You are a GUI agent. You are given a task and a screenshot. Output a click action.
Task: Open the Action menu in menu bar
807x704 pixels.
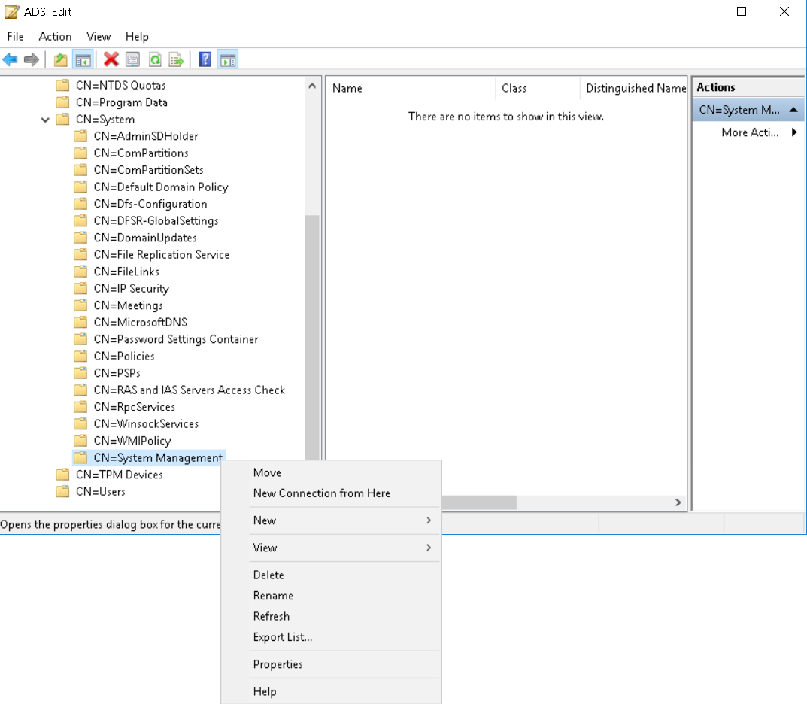(55, 36)
